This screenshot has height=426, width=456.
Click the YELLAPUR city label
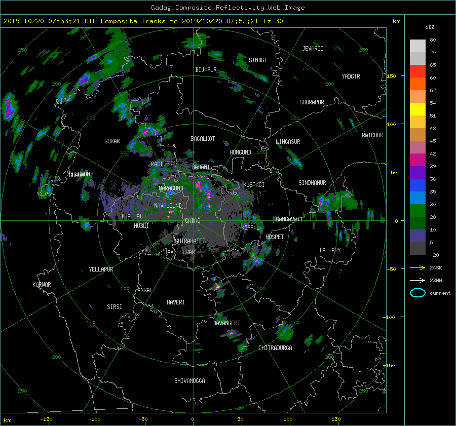(101, 269)
